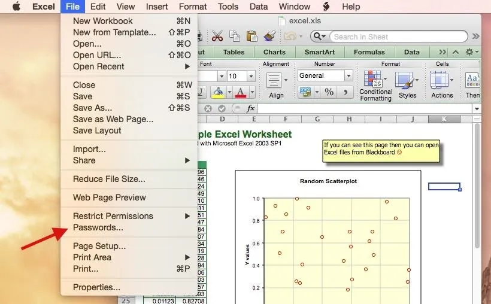Switch to the Tables ribbon tab

pyautogui.click(x=234, y=52)
